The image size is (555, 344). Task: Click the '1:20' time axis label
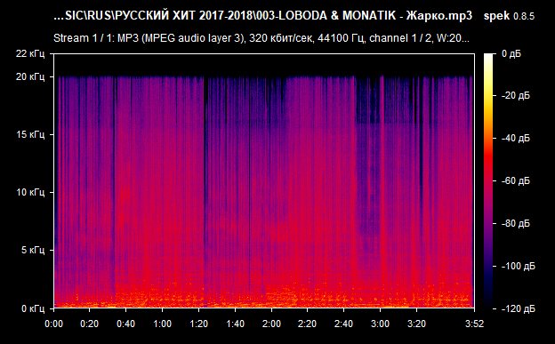[199, 324]
